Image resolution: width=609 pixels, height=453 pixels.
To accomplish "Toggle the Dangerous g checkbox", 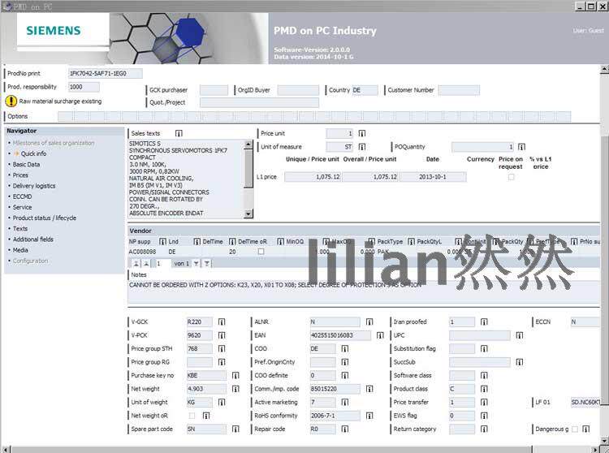I will pyautogui.click(x=575, y=429).
